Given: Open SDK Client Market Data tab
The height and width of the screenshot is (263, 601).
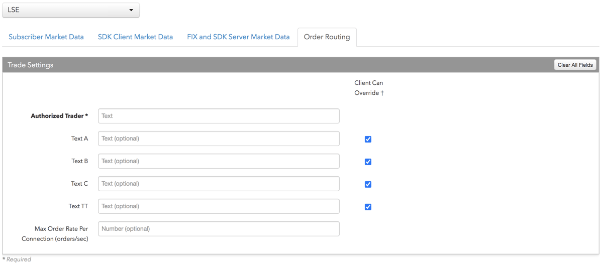Looking at the screenshot, I should (135, 37).
